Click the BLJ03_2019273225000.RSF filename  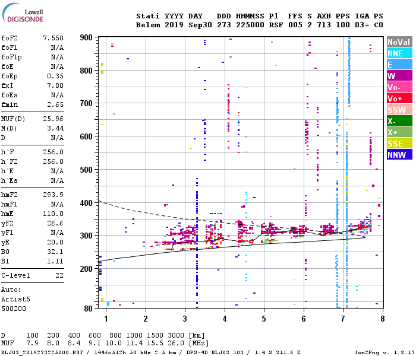pos(42,353)
